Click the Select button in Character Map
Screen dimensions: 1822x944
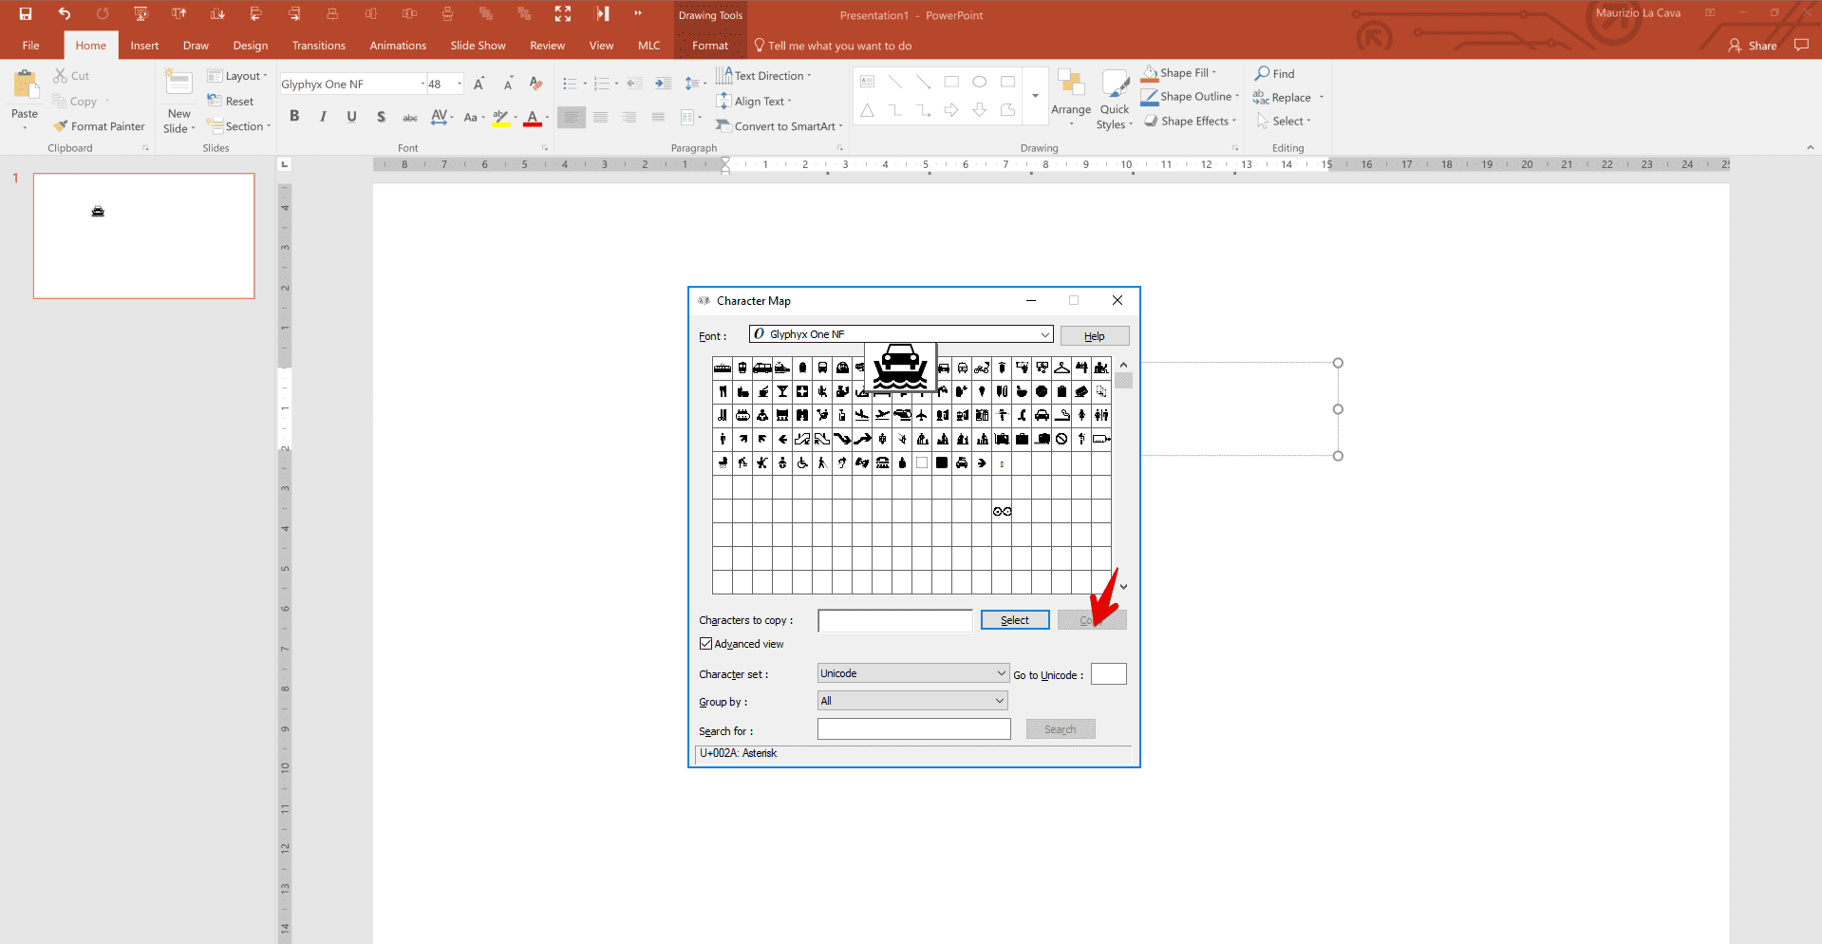(x=1014, y=619)
